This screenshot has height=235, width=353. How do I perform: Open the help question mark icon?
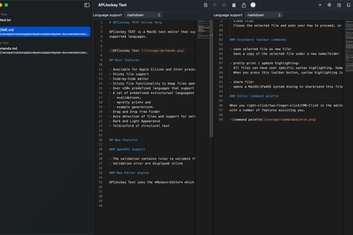(253, 5)
